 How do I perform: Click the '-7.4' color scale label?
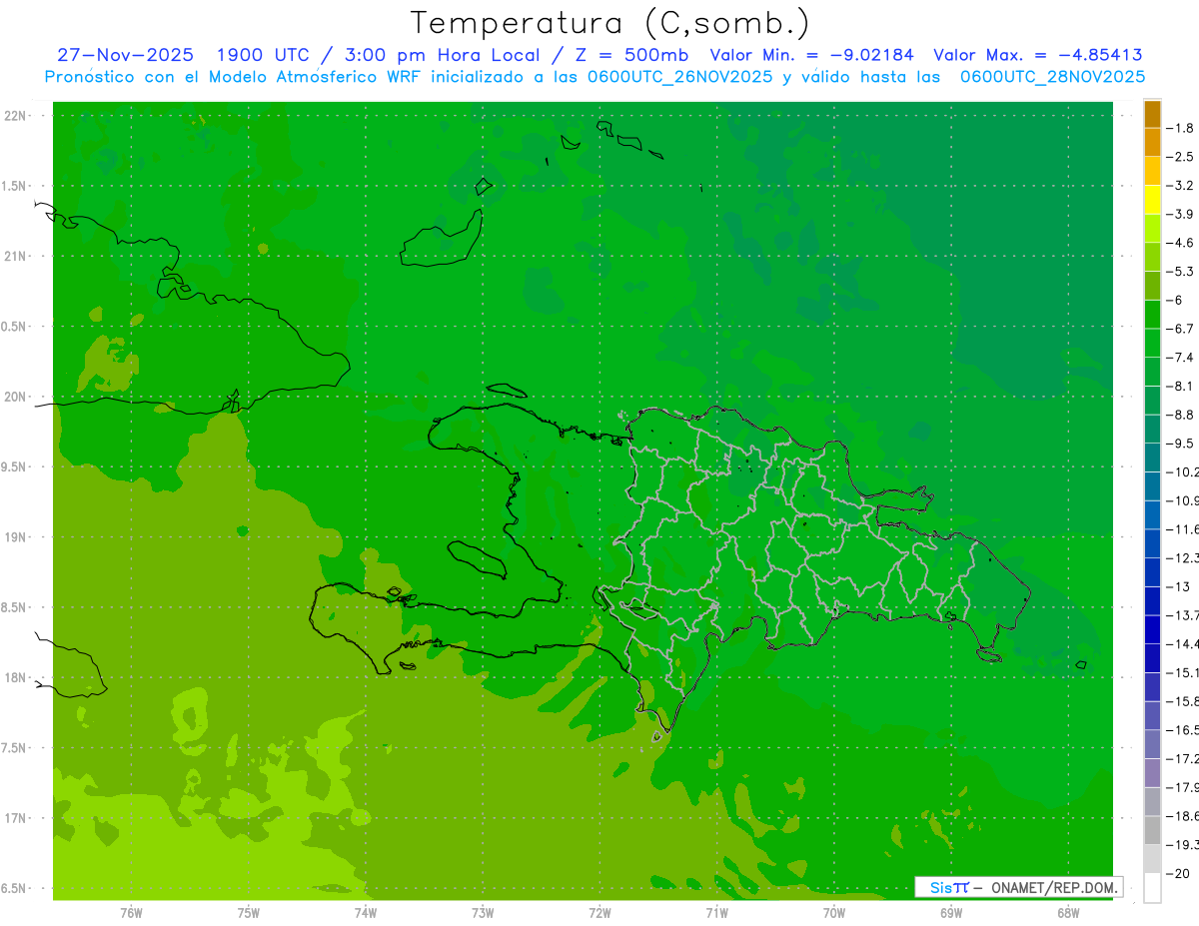click(x=1180, y=358)
